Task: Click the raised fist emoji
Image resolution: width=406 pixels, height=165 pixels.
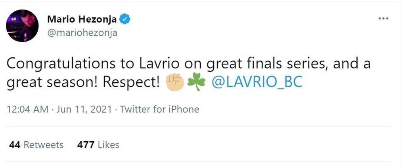Action: point(174,82)
